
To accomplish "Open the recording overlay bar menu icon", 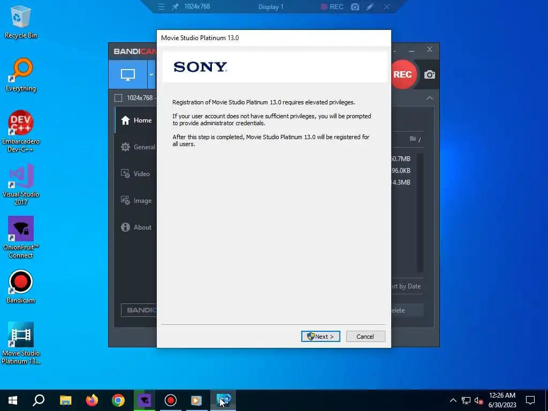I will point(161,6).
